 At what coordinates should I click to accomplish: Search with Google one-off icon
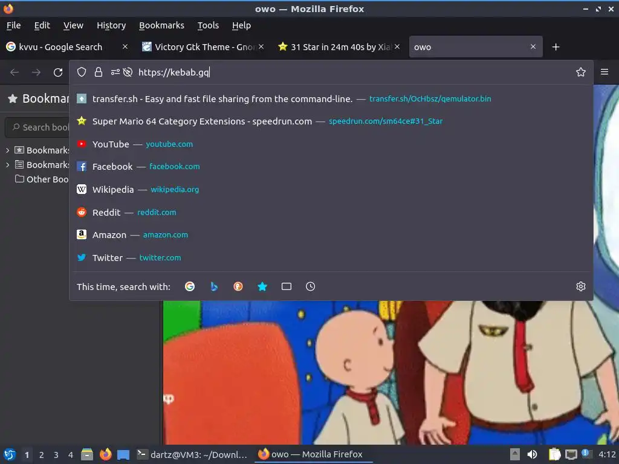point(190,286)
